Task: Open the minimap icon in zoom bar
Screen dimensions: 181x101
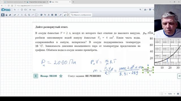Action: click(x=178, y=94)
